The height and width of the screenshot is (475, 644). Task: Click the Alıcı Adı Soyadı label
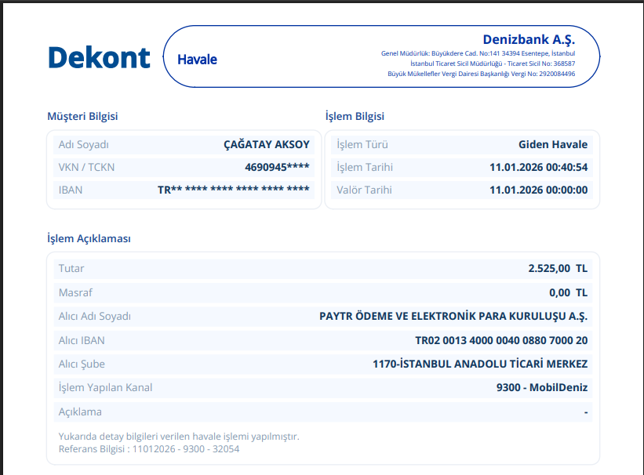(x=95, y=317)
